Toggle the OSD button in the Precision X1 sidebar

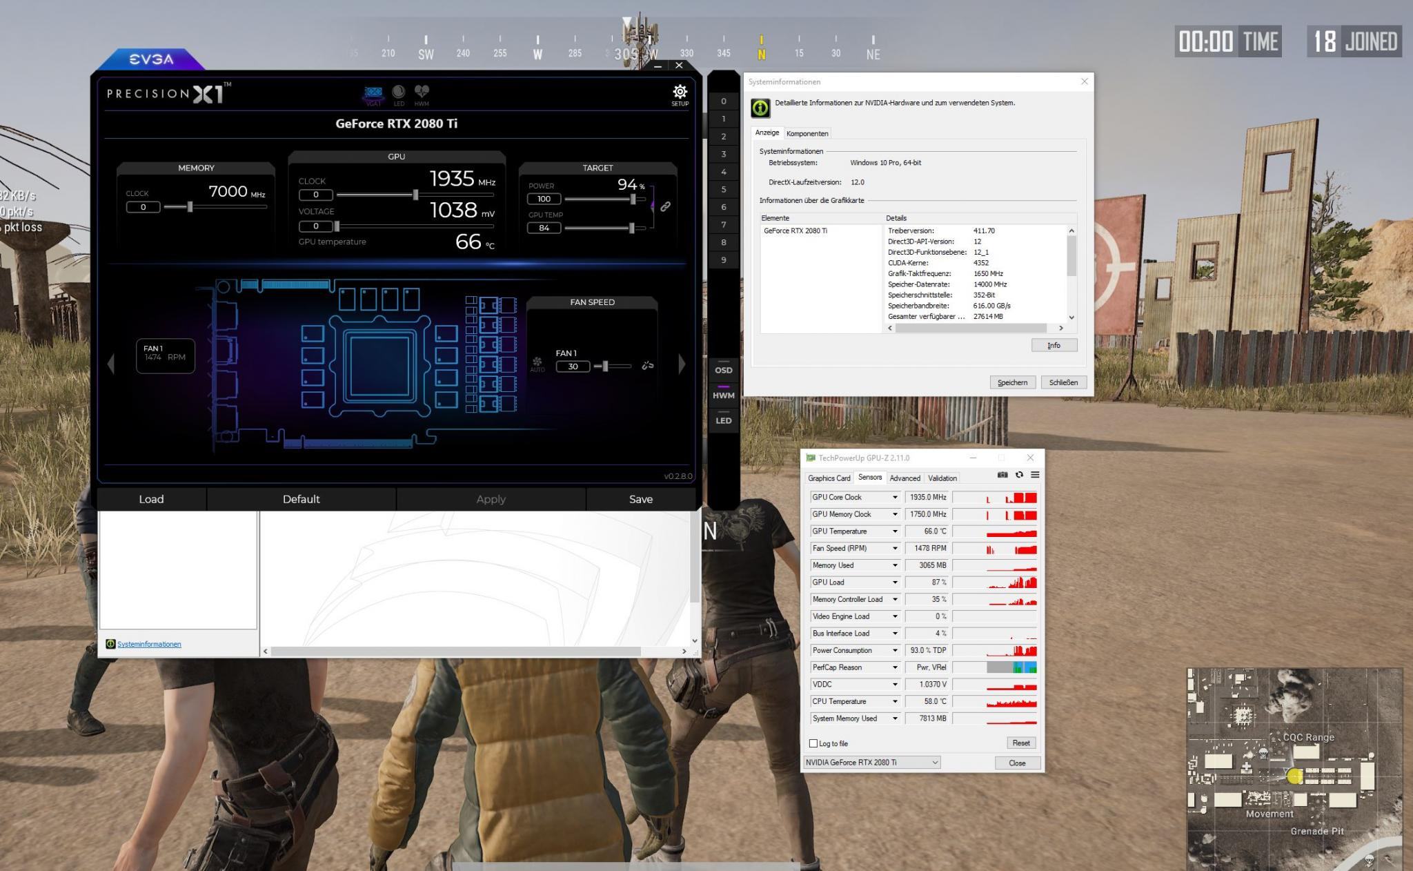pos(723,371)
